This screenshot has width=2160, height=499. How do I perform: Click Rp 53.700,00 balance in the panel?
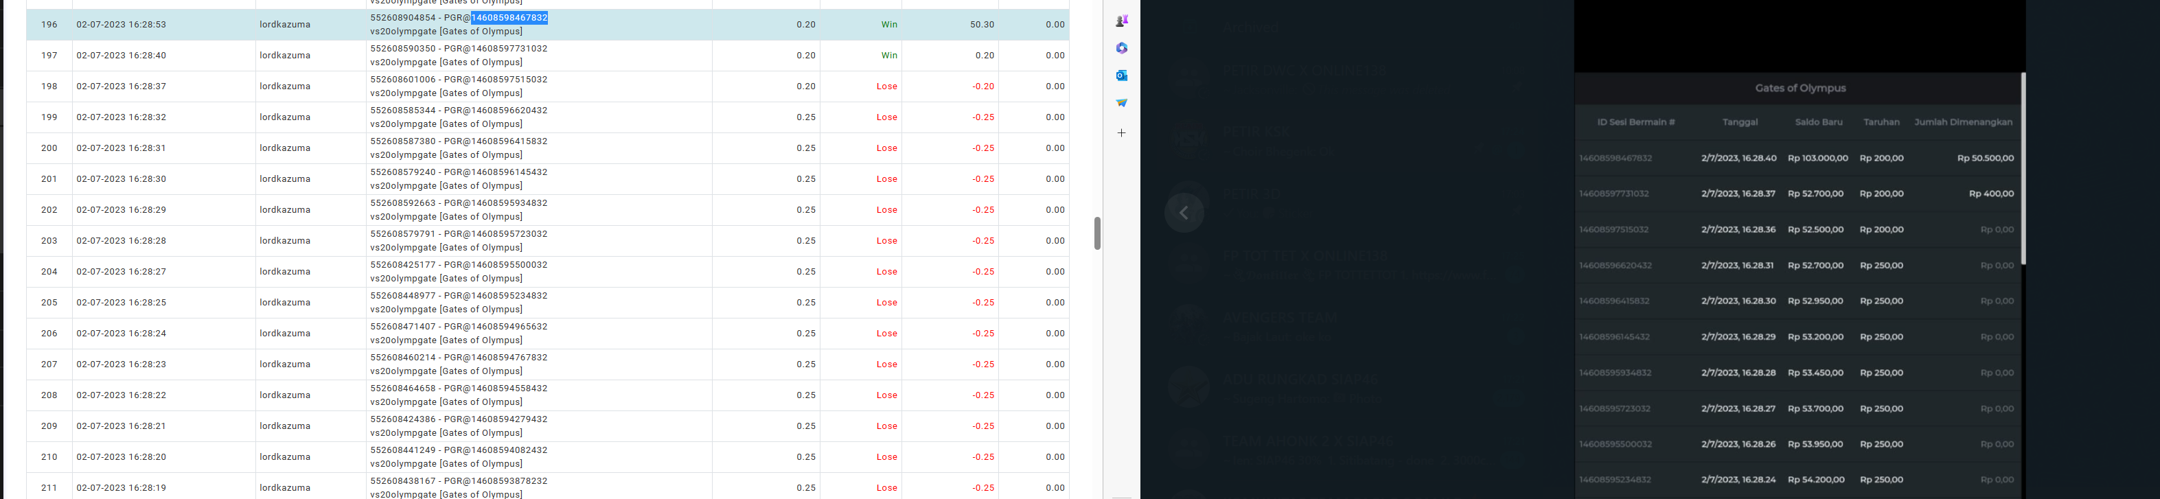pos(1815,409)
